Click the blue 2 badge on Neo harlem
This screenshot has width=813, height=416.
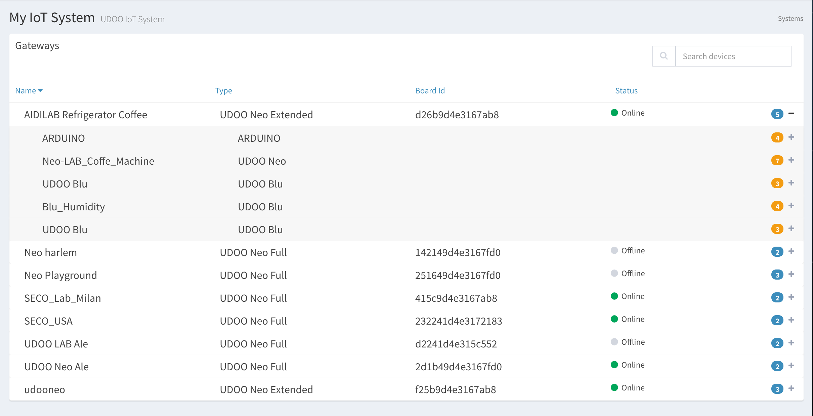[777, 252]
